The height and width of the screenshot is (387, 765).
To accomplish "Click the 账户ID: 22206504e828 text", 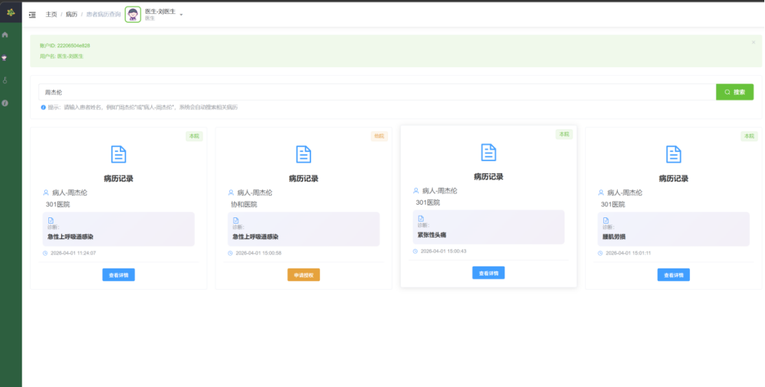I will (65, 46).
